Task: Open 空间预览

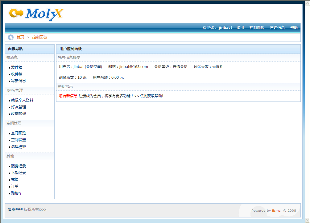Action: pyautogui.click(x=19, y=133)
